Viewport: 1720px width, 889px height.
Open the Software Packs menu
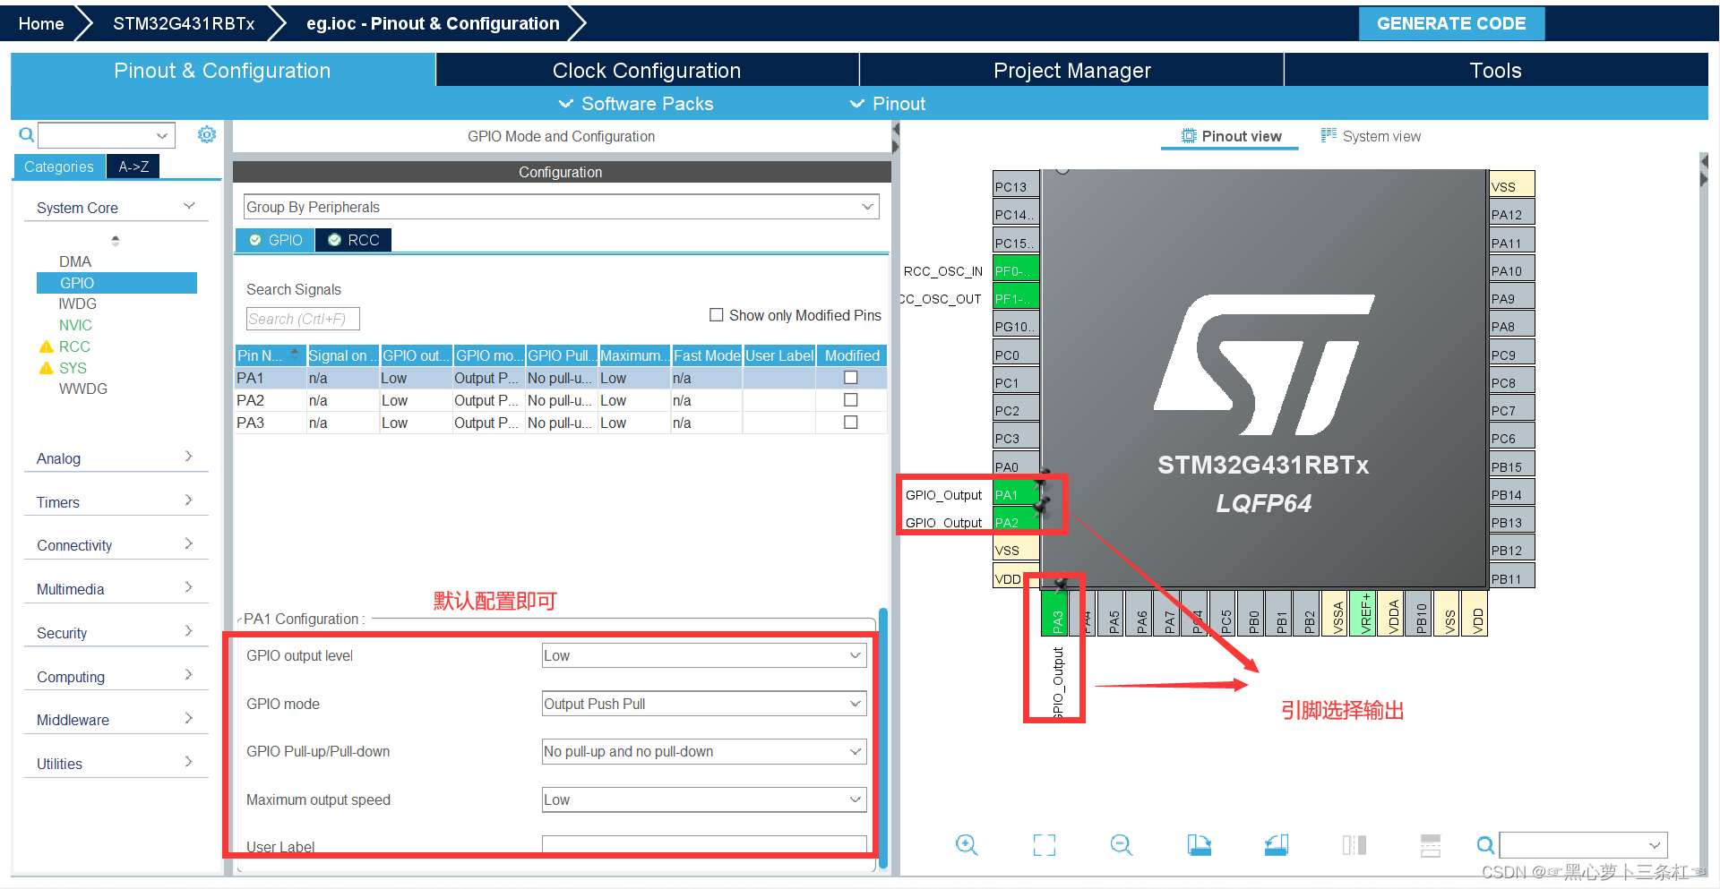pos(637,104)
